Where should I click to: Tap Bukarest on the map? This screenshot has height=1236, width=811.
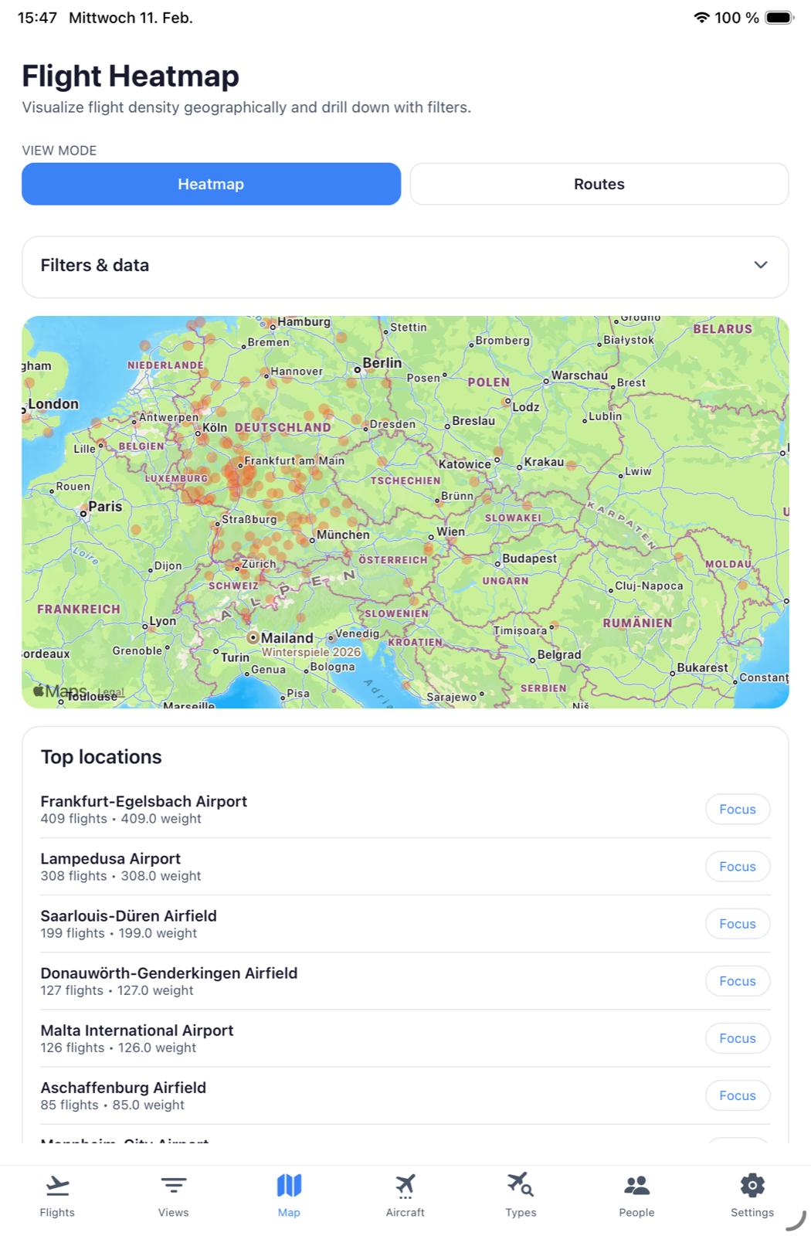(x=702, y=667)
